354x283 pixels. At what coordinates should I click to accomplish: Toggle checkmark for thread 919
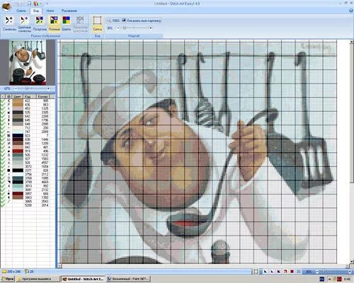pos(3,151)
